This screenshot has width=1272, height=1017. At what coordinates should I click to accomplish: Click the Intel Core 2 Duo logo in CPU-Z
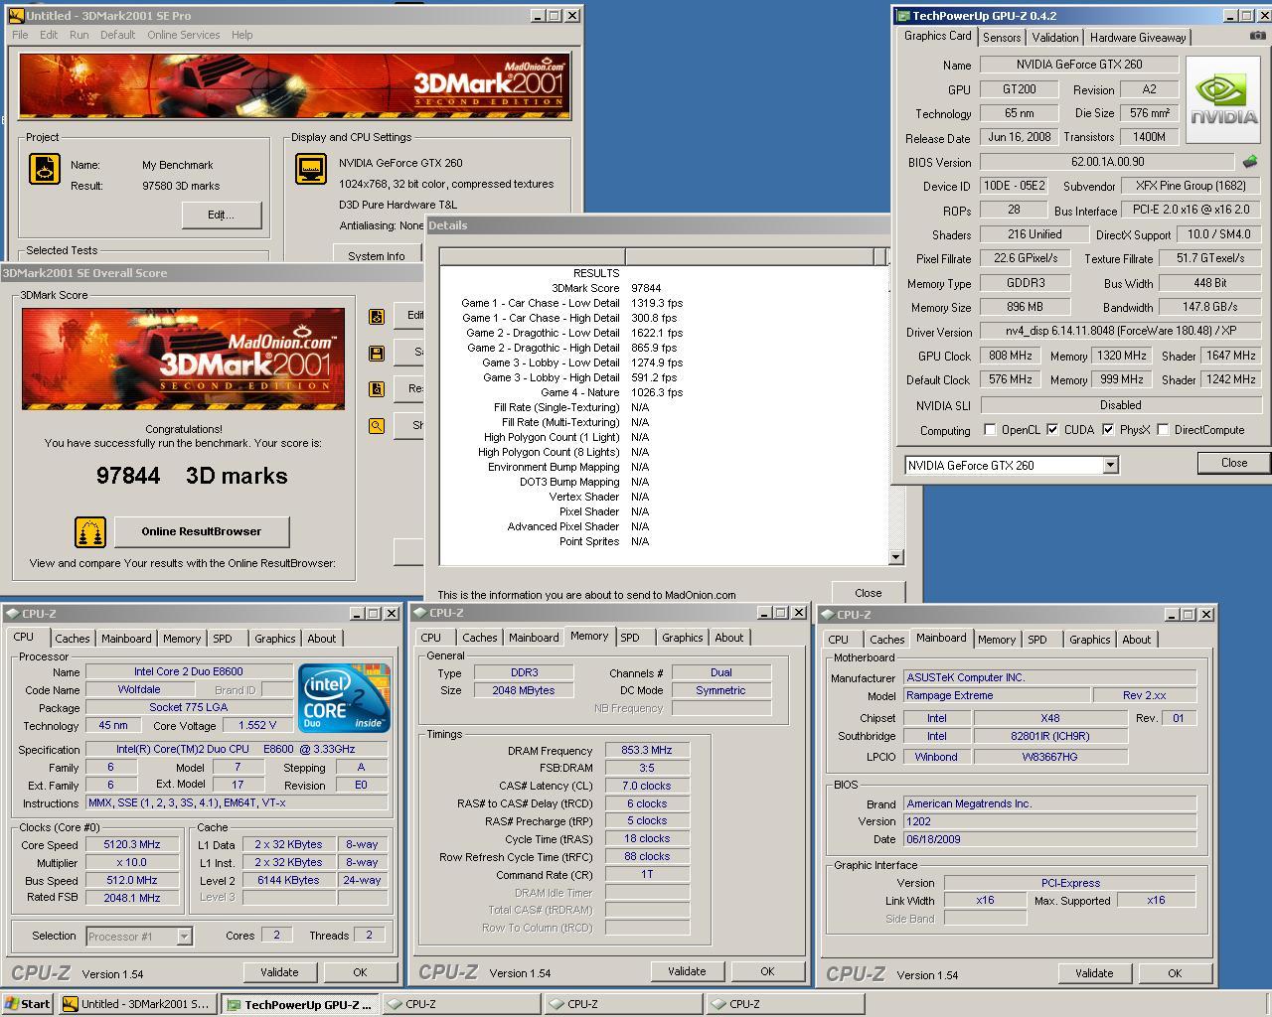click(345, 698)
